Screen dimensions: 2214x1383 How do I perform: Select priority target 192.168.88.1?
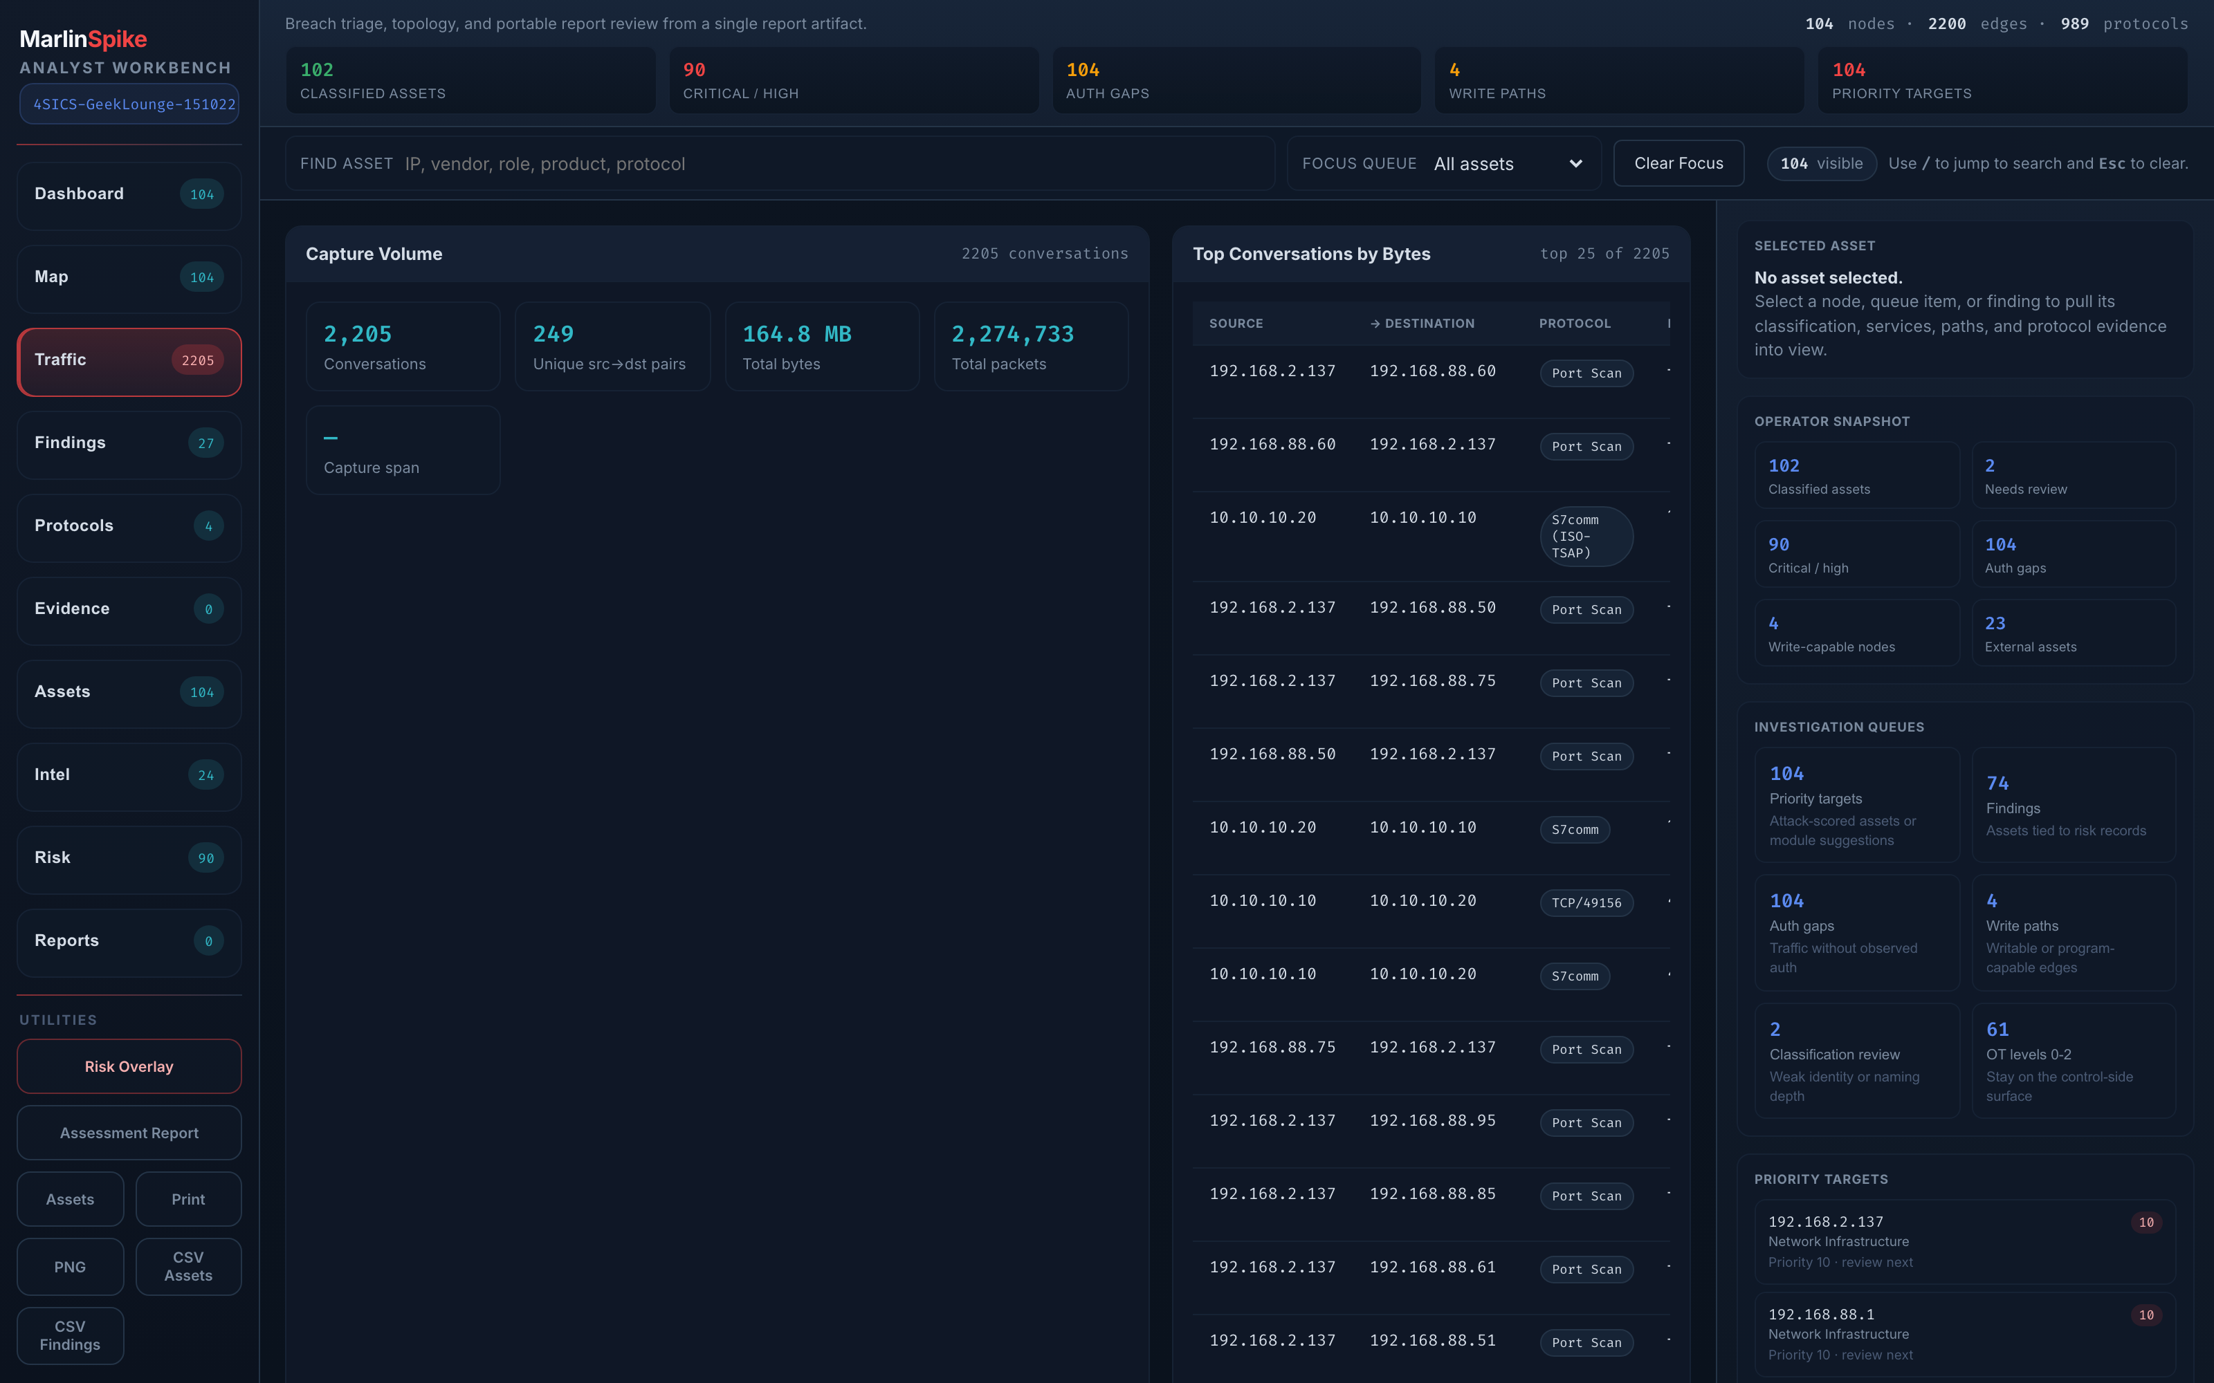(x=1965, y=1335)
